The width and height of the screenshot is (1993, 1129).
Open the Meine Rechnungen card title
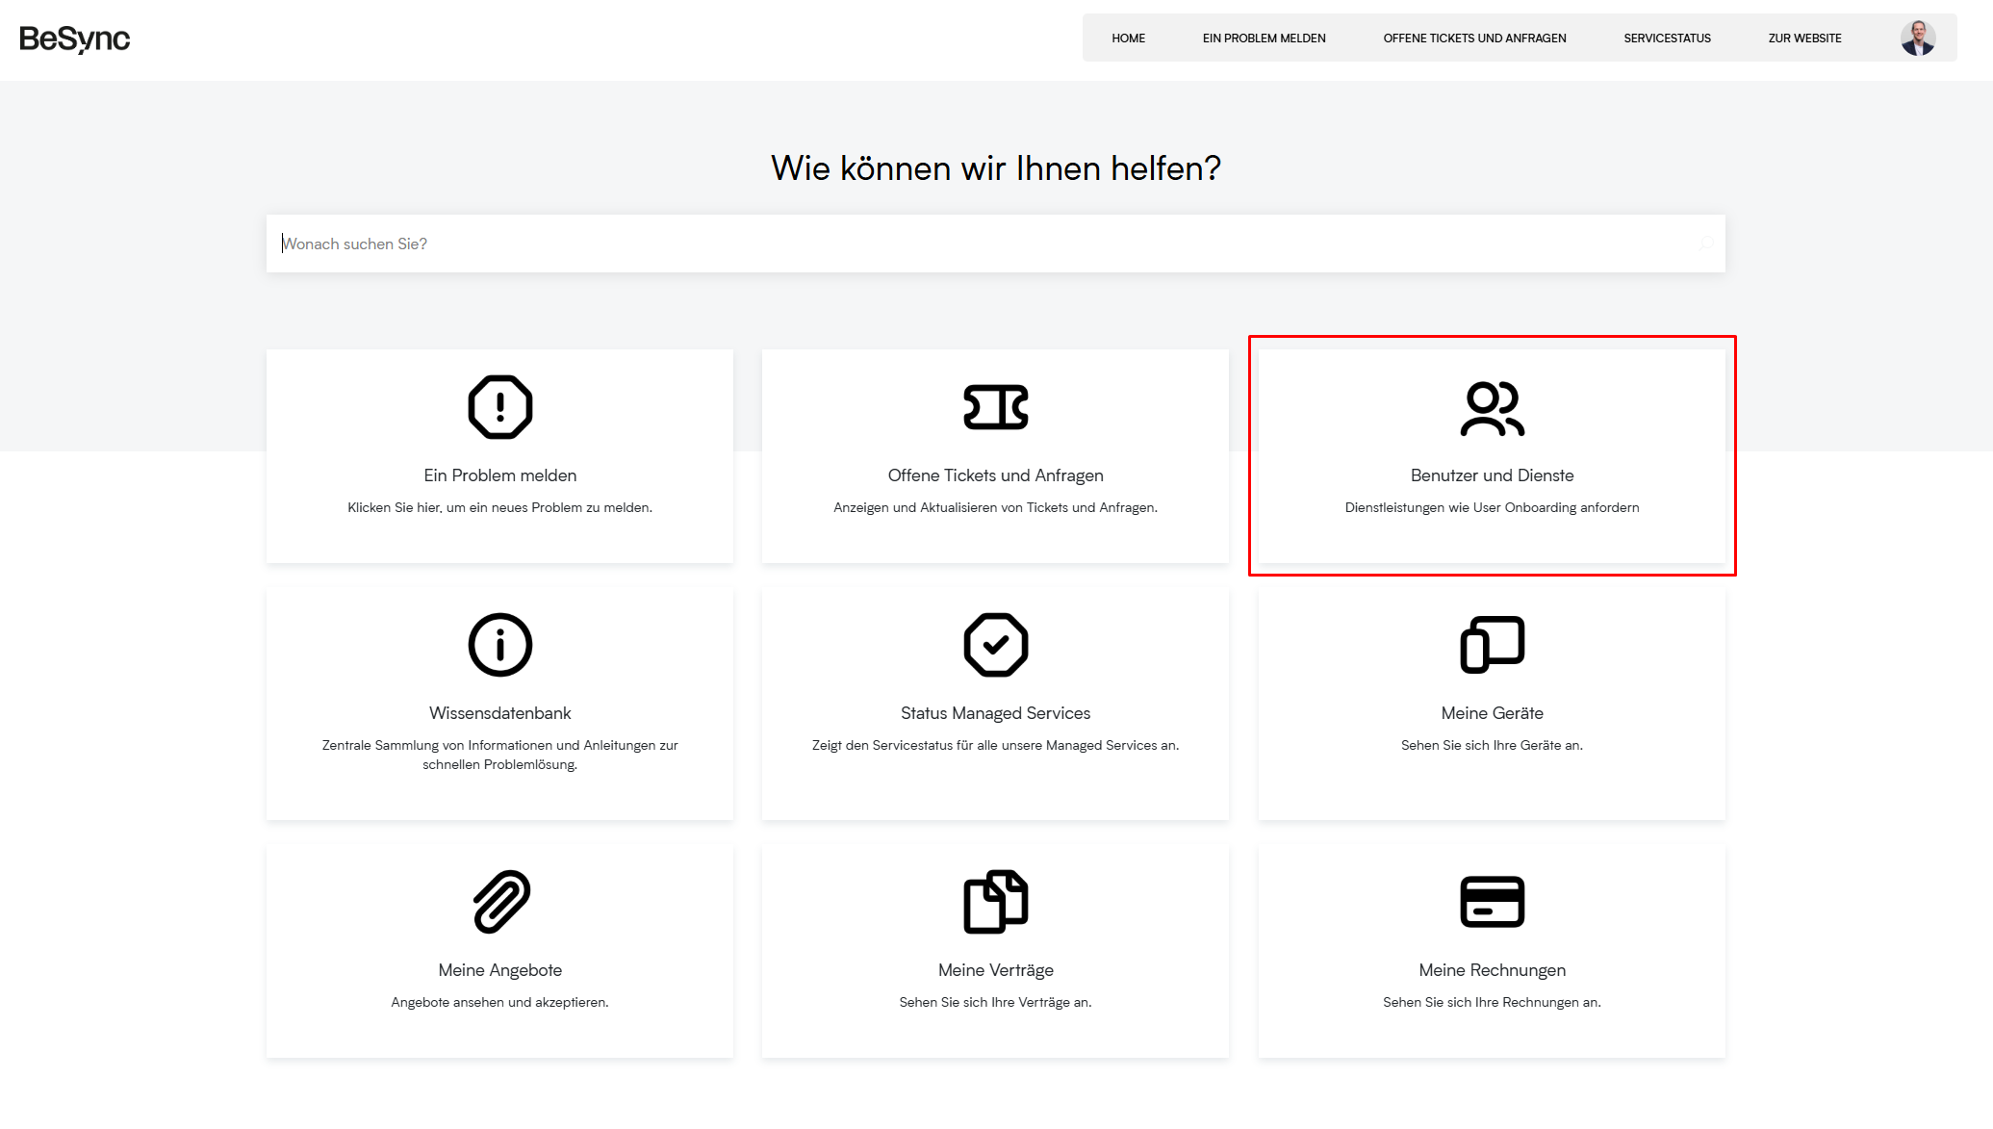[1492, 970]
